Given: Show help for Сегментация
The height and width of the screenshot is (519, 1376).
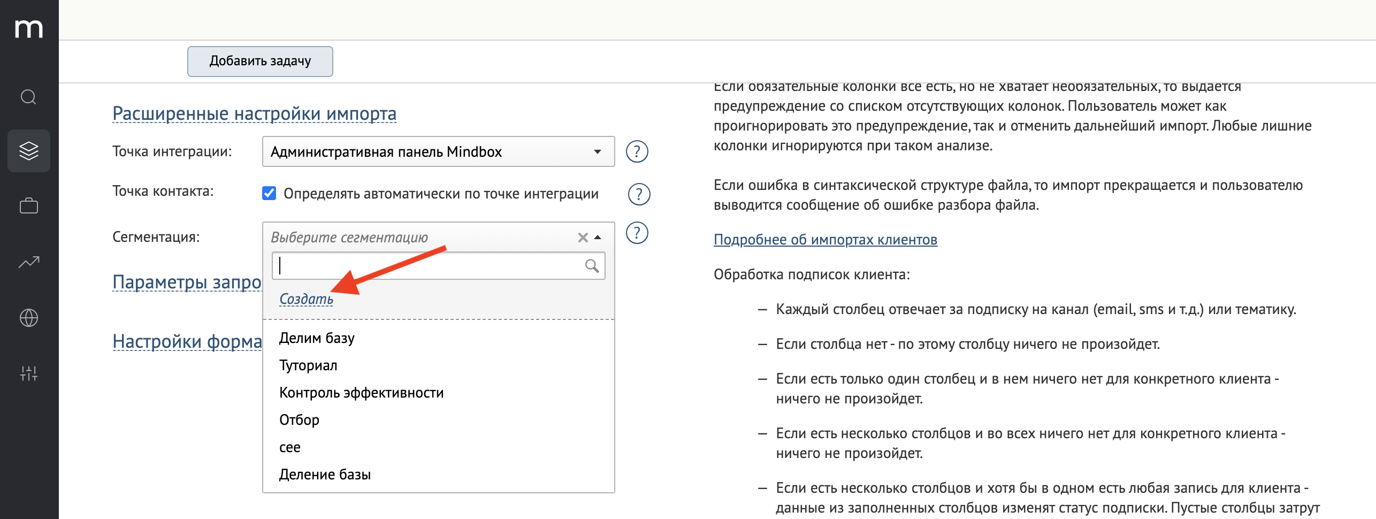Looking at the screenshot, I should coord(637,233).
